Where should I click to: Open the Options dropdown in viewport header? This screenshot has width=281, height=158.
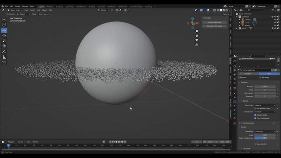click(227, 14)
